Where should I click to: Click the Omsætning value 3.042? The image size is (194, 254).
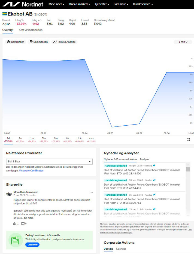98,24
